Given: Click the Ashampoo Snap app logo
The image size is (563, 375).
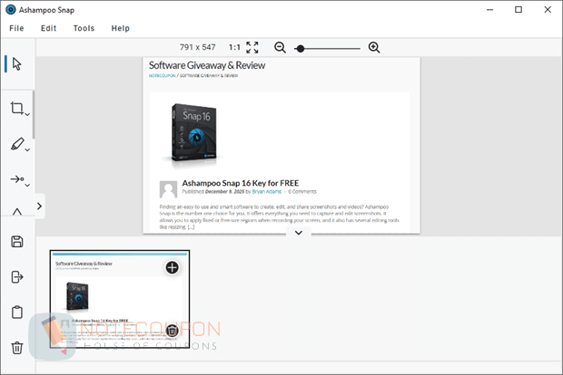Looking at the screenshot, I should pos(11,10).
